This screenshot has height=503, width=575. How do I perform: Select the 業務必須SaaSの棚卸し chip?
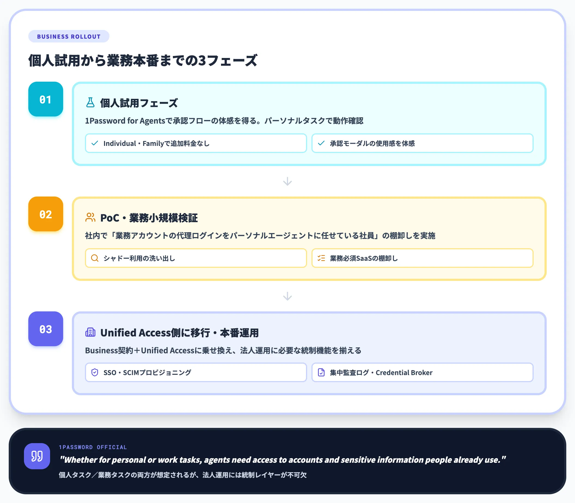pos(422,258)
